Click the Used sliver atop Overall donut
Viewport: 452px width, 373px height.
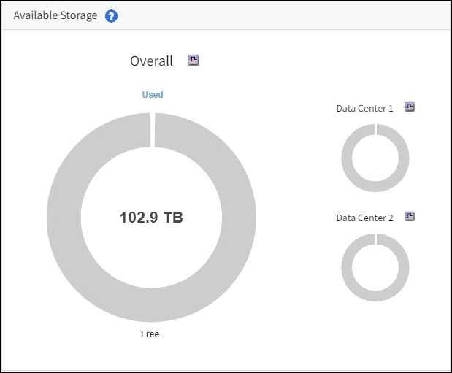tap(152, 128)
